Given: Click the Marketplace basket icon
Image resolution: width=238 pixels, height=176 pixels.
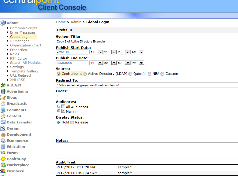Looking at the screenshot, I should pos(3,165).
